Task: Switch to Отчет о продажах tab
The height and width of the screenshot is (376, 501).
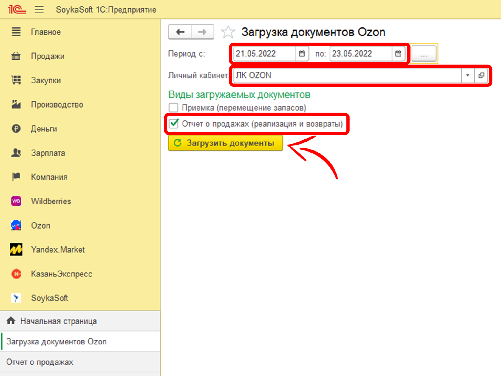Action: (x=80, y=362)
